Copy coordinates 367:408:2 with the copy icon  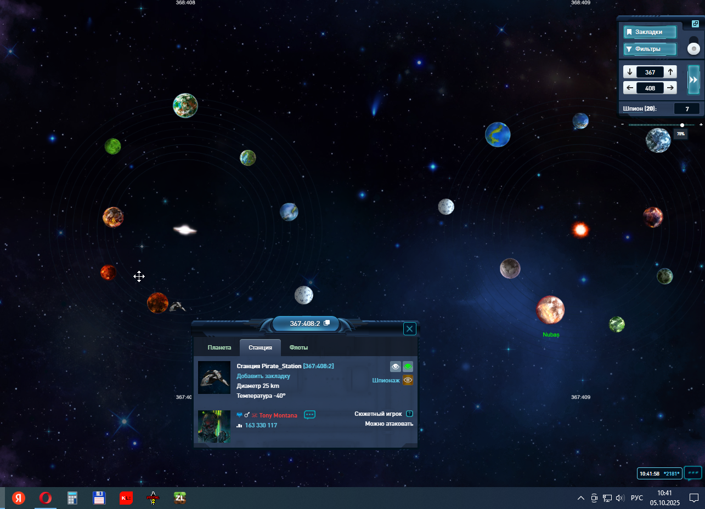(327, 323)
